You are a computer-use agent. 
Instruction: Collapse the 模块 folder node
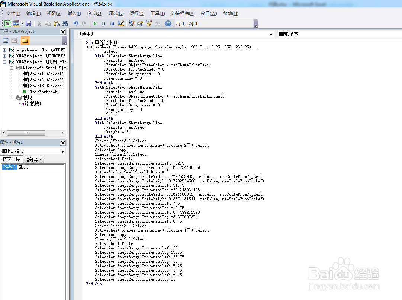(x=12, y=98)
